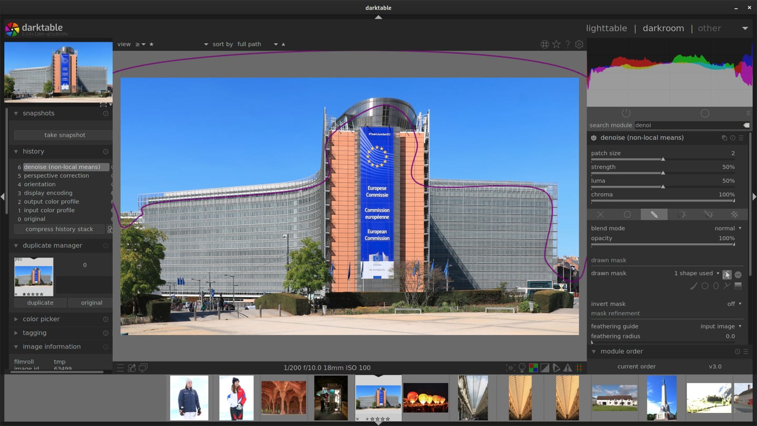
Task: Toggle guide lines grid icon
Action: 579,368
